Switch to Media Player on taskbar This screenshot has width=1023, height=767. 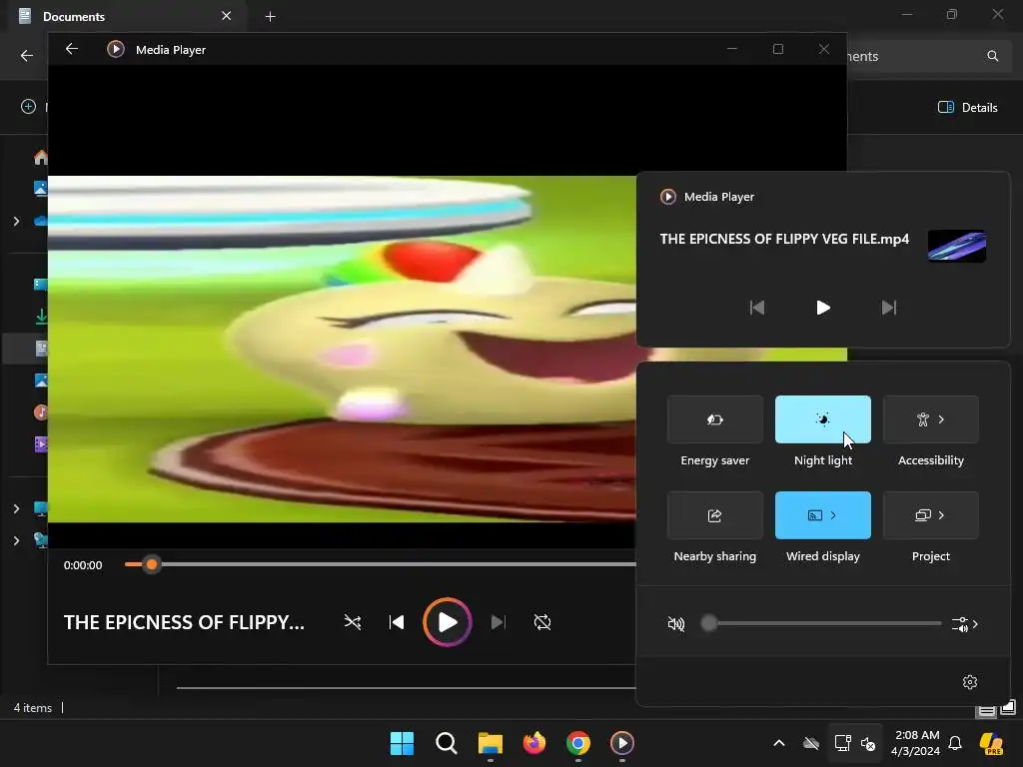(621, 743)
